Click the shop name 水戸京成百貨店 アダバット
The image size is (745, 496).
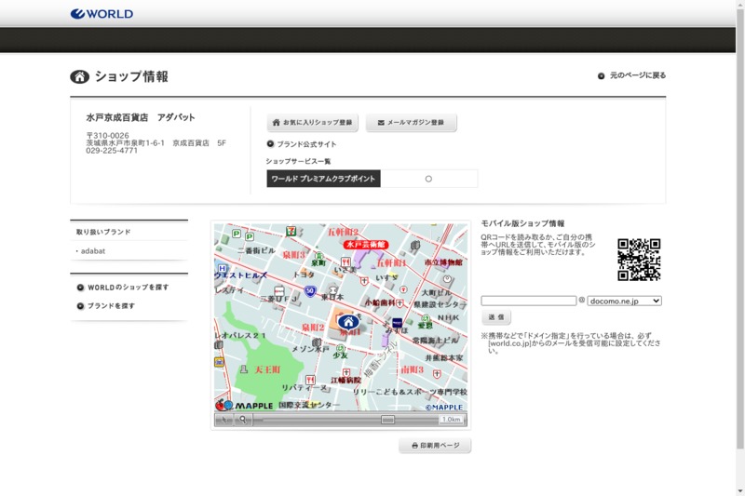click(x=141, y=117)
